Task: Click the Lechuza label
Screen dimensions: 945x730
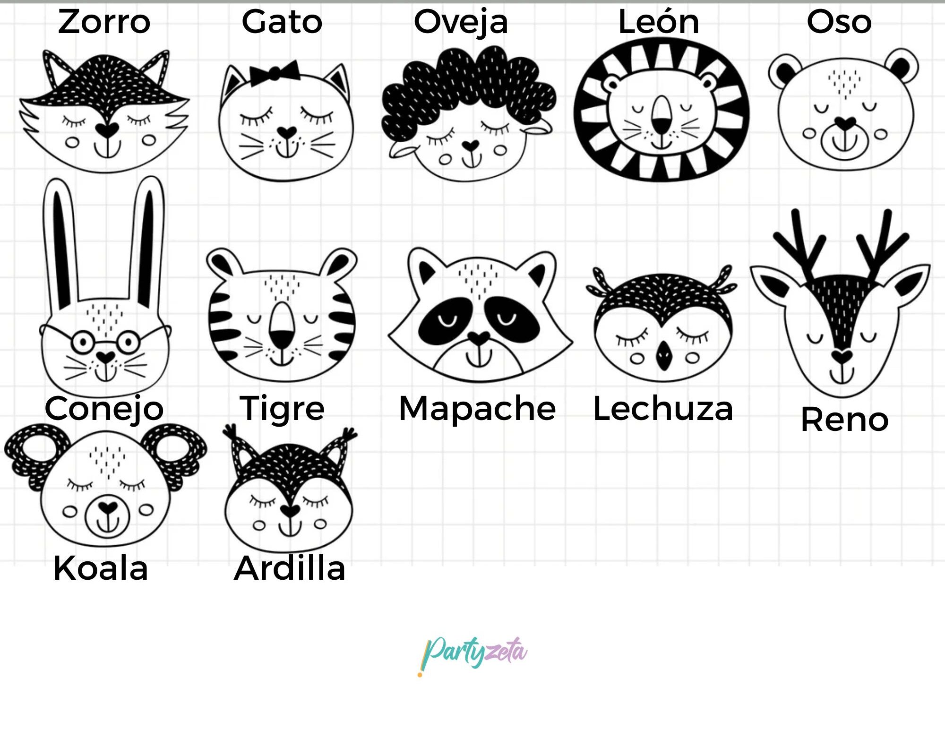Action: [x=663, y=409]
